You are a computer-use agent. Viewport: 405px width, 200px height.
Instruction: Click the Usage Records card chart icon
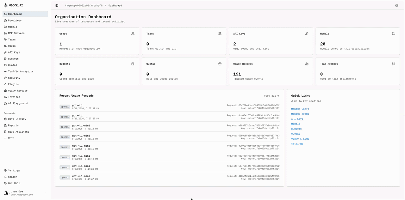[x=307, y=64]
